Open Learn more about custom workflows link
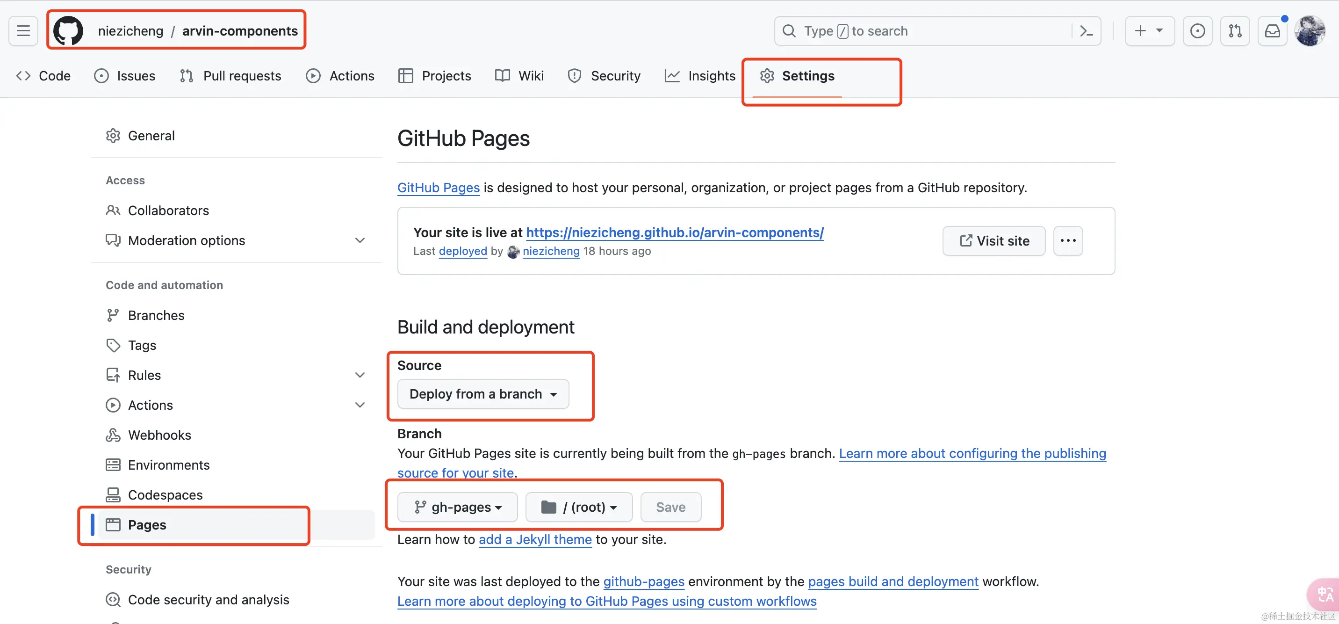This screenshot has width=1339, height=624. pos(606,602)
